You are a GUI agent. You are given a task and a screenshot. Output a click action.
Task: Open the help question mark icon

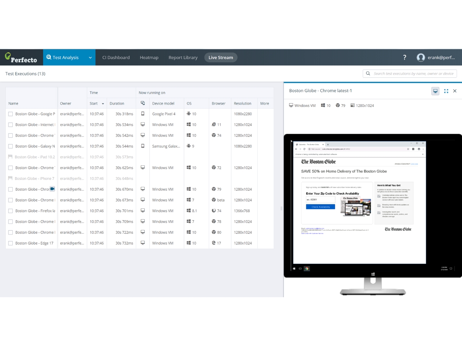point(405,58)
